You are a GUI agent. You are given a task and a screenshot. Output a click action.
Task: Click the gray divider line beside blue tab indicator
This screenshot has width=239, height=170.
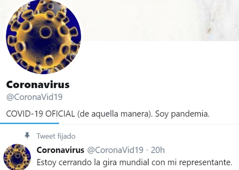pos(149,124)
